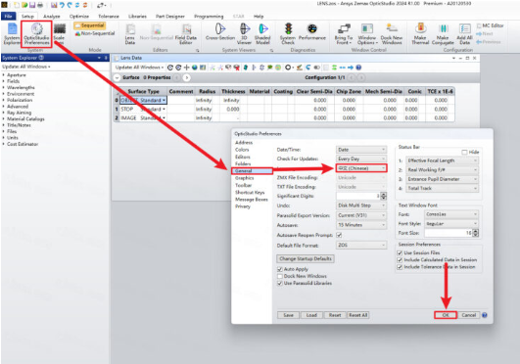
Task: Click the Bring To Front icon
Action: (x=344, y=34)
